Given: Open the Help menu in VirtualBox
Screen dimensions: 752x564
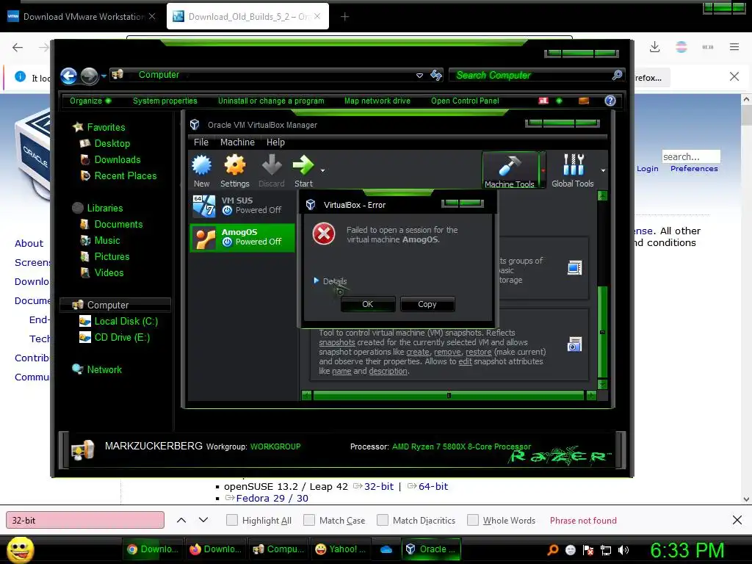Looking at the screenshot, I should 276,142.
